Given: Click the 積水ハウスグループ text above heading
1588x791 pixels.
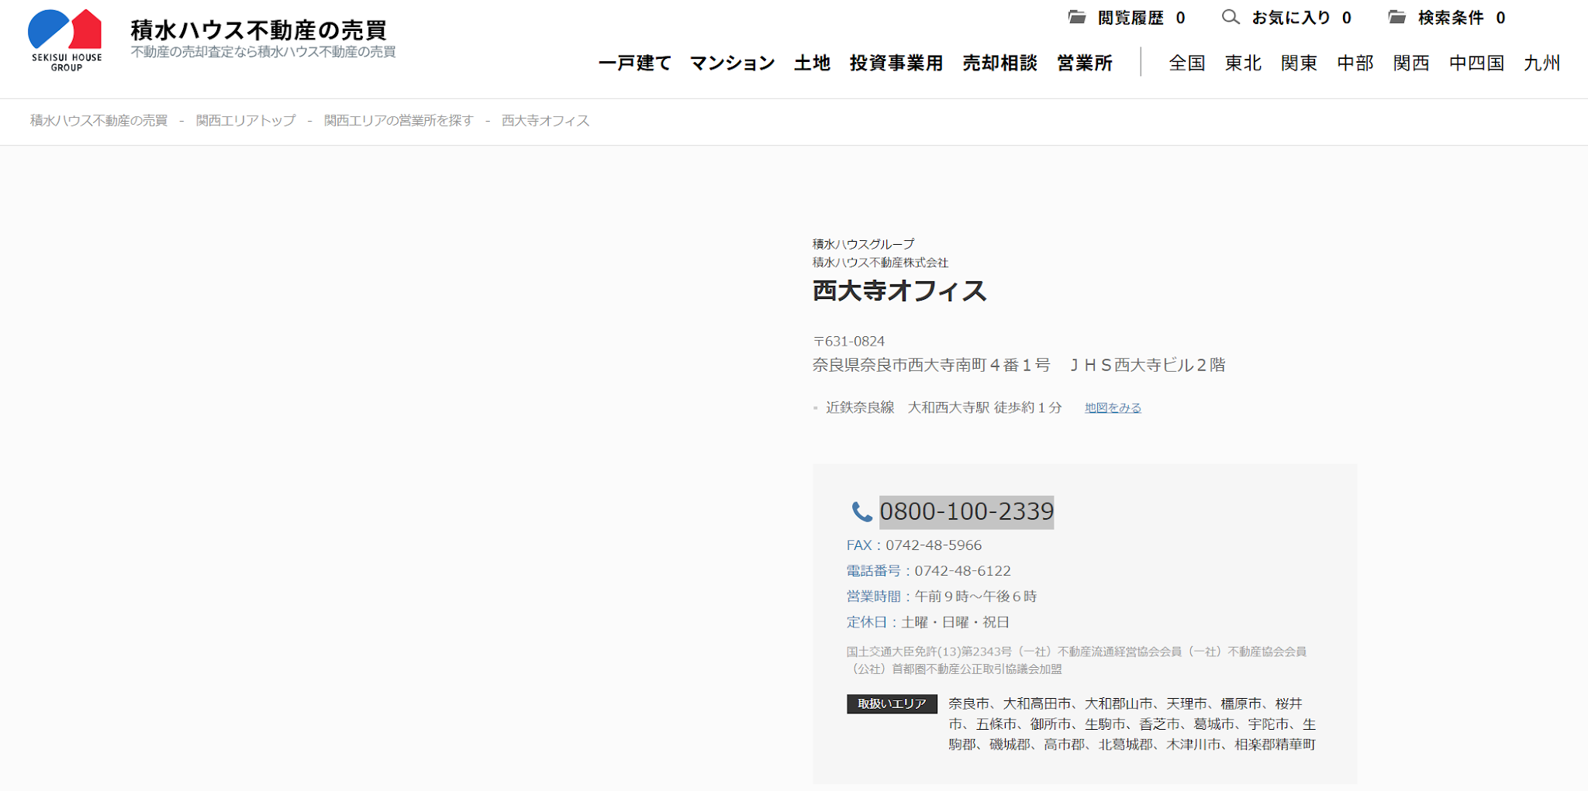Looking at the screenshot, I should (x=863, y=244).
